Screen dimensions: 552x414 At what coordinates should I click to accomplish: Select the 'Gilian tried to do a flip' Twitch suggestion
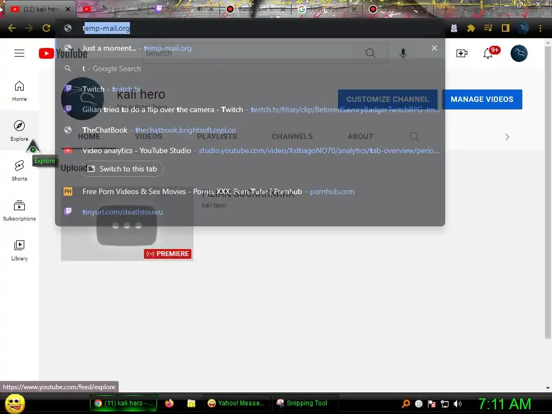[250, 109]
